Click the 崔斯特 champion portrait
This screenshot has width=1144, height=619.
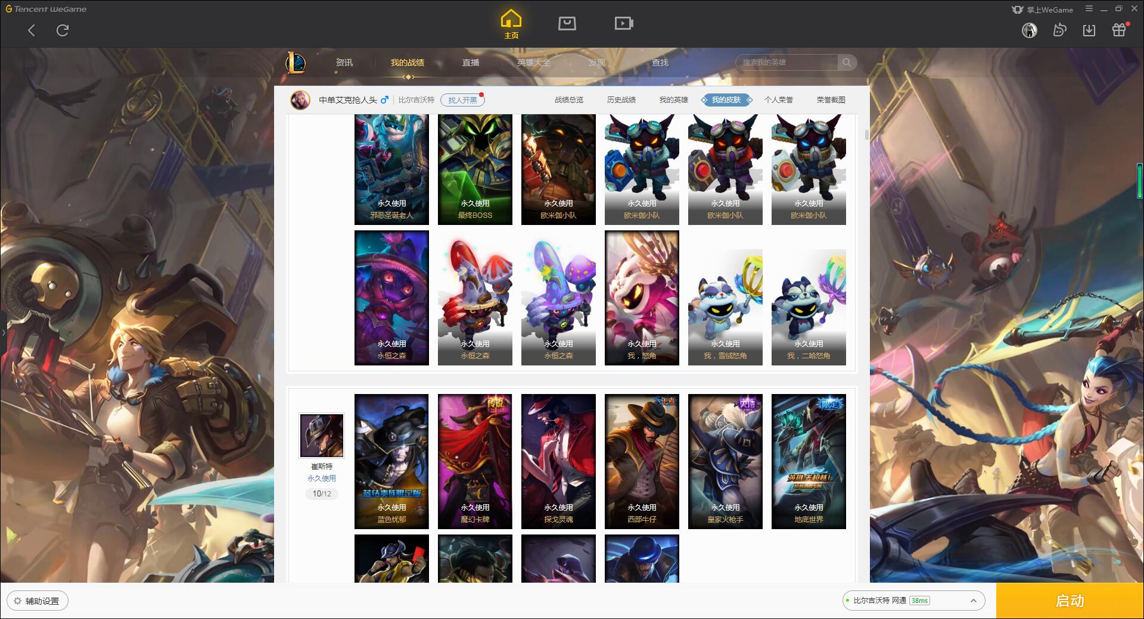(322, 436)
